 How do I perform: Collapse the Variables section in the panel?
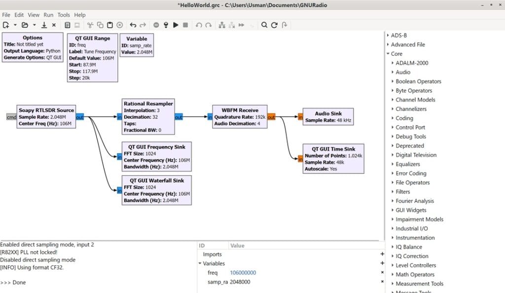[x=200, y=263]
